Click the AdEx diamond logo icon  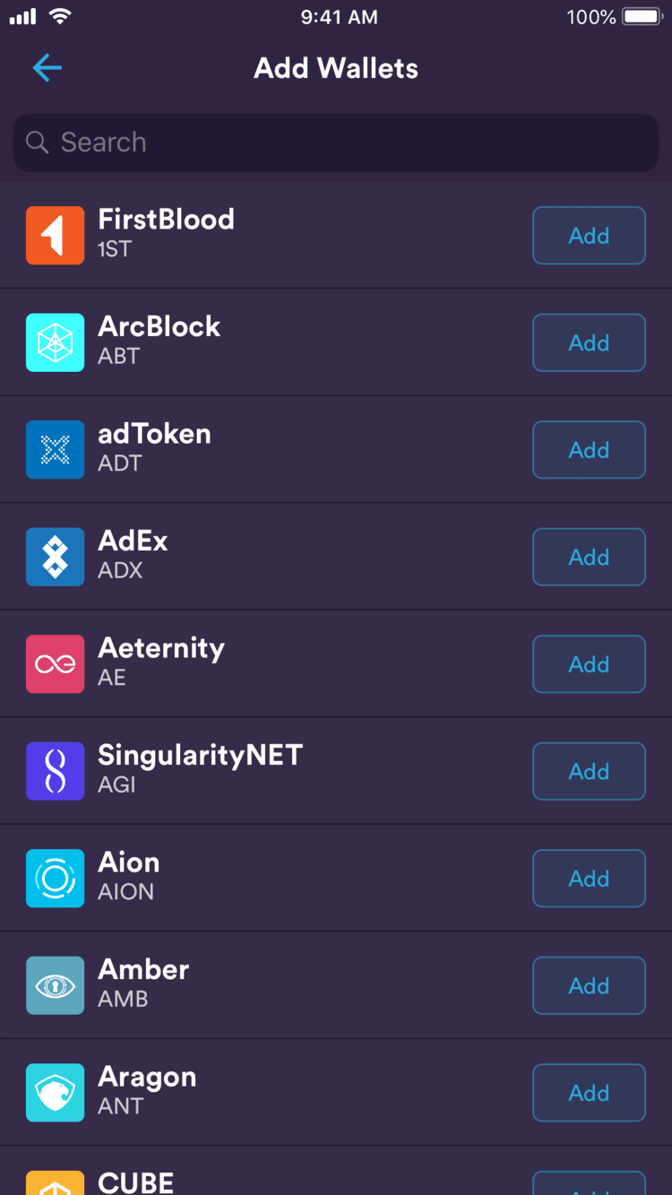pyautogui.click(x=55, y=557)
